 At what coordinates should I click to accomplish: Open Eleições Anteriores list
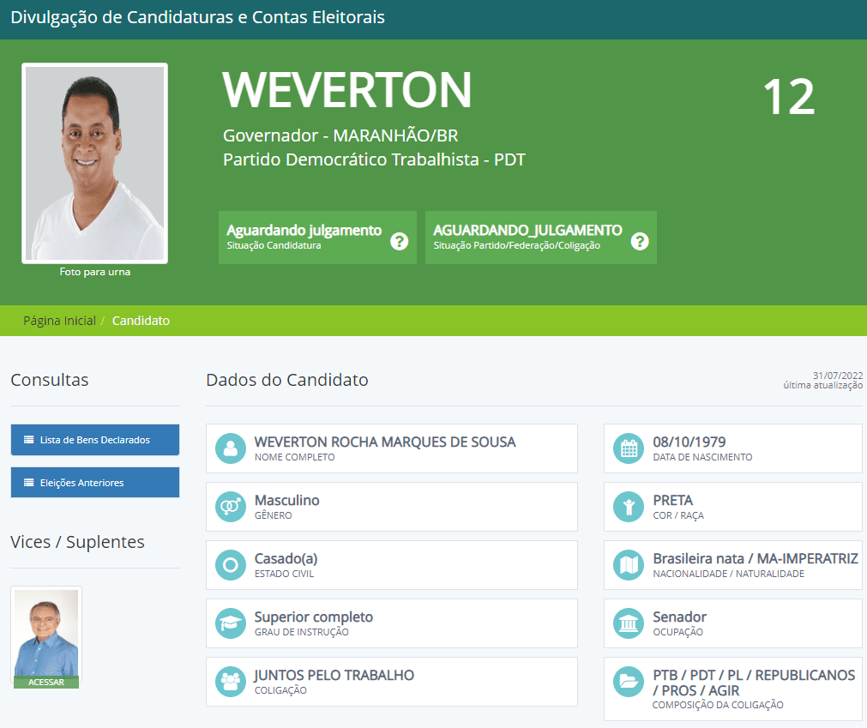[94, 483]
